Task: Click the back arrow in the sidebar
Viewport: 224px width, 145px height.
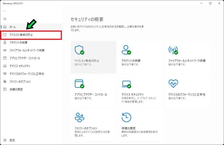Action: (5, 11)
